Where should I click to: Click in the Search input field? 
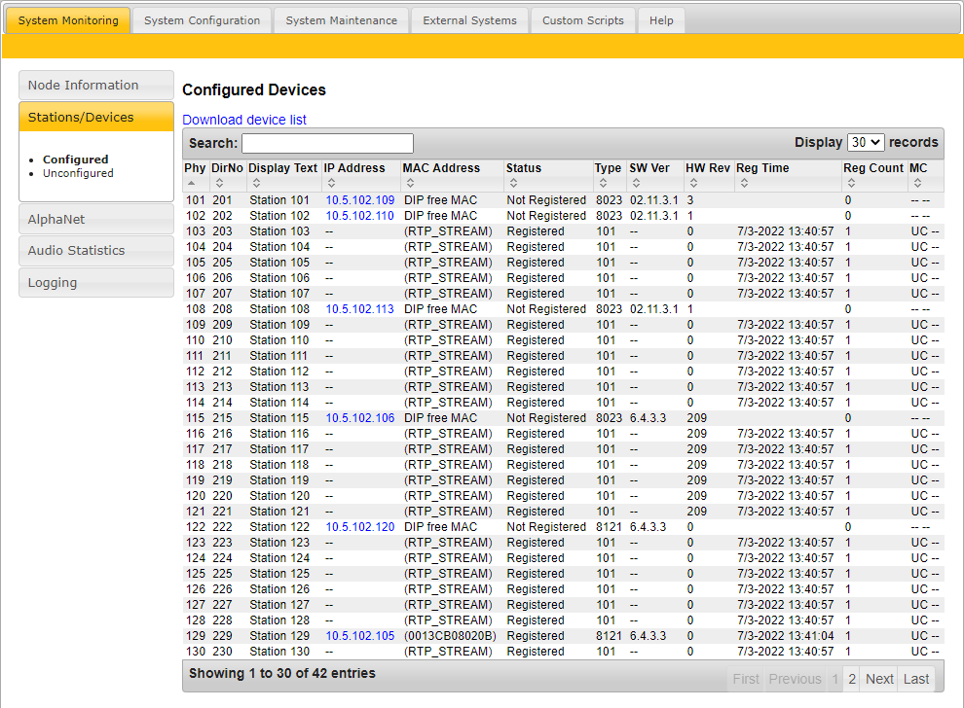tap(327, 143)
